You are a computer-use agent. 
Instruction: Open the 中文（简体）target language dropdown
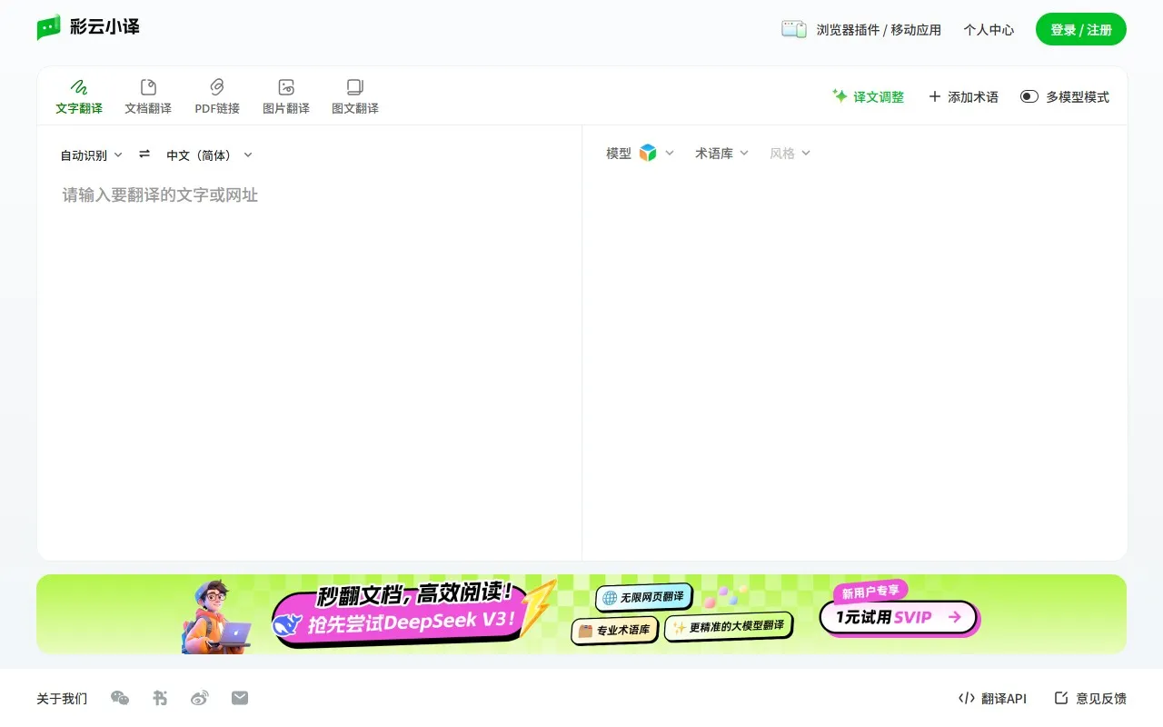[x=208, y=154]
